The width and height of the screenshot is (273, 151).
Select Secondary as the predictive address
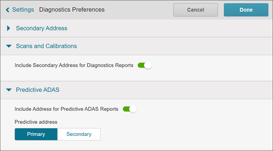[79, 134]
